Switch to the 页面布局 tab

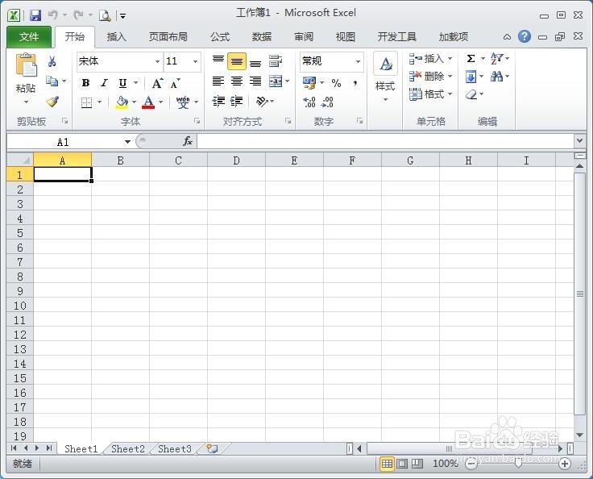pyautogui.click(x=168, y=37)
